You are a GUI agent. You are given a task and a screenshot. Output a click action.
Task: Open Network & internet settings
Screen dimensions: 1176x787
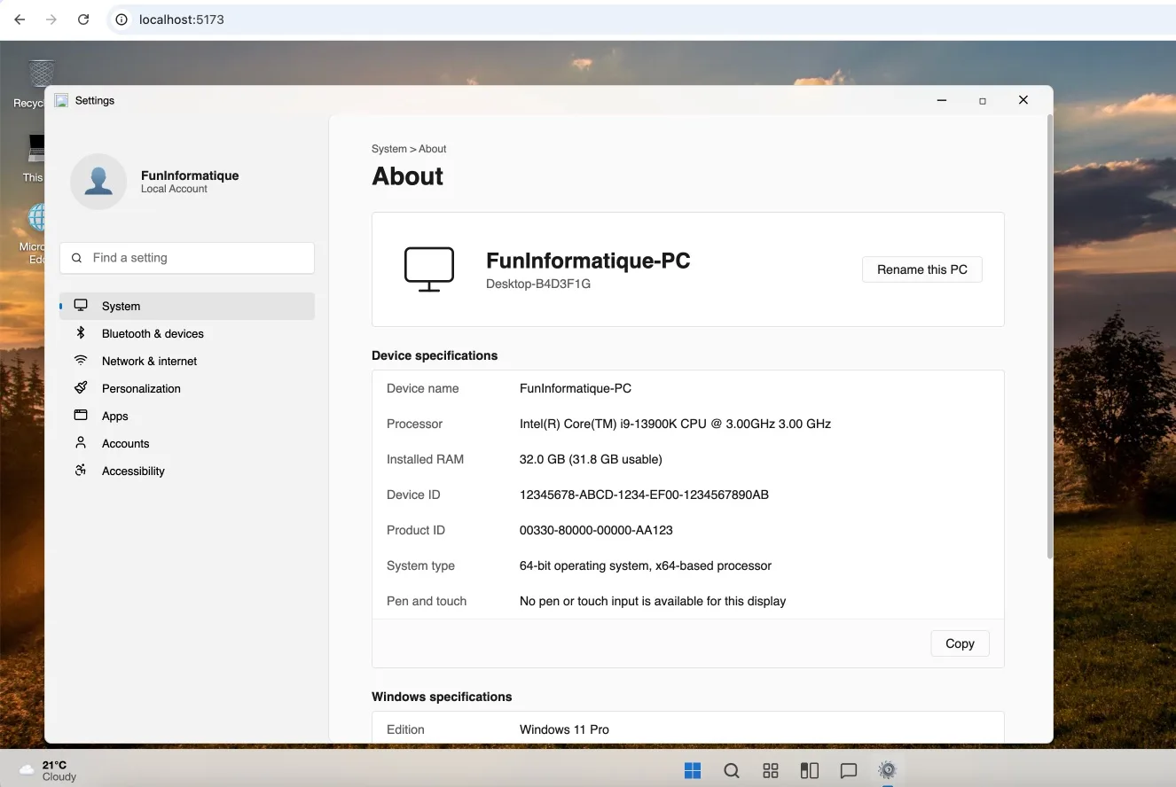pyautogui.click(x=148, y=361)
